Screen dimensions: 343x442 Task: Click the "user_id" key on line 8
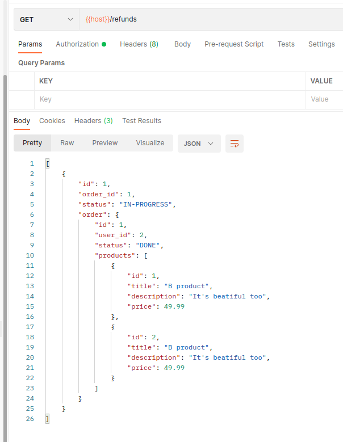(x=113, y=235)
